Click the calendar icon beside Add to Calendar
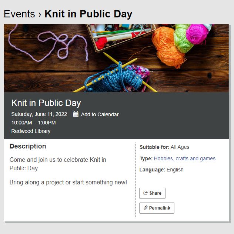This screenshot has width=234, height=234. [x=76, y=114]
